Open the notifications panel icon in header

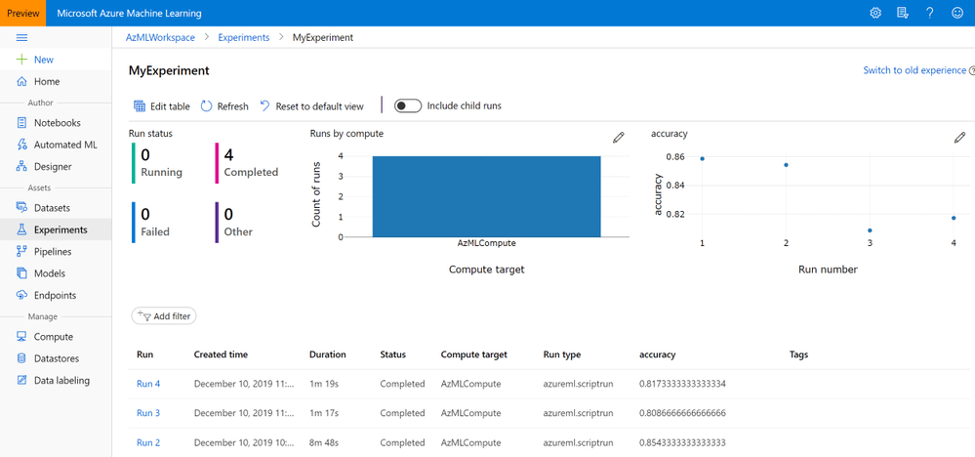click(903, 13)
